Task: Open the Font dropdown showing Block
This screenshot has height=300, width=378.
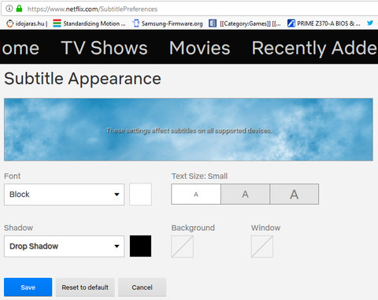Action: (x=64, y=194)
